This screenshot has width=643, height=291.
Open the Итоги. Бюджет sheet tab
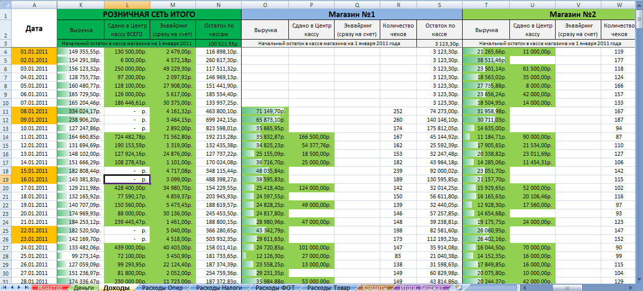click(x=422, y=288)
